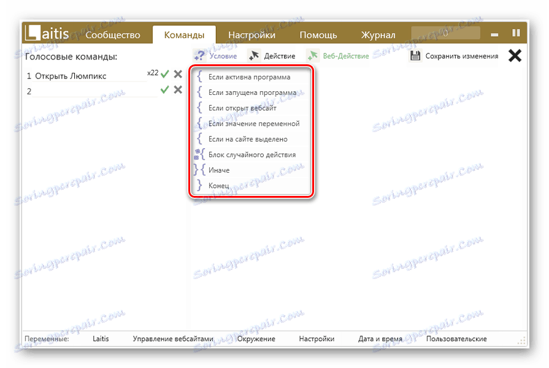Open the Помощь tab
Viewport: 549px width, 368px height.
(318, 35)
